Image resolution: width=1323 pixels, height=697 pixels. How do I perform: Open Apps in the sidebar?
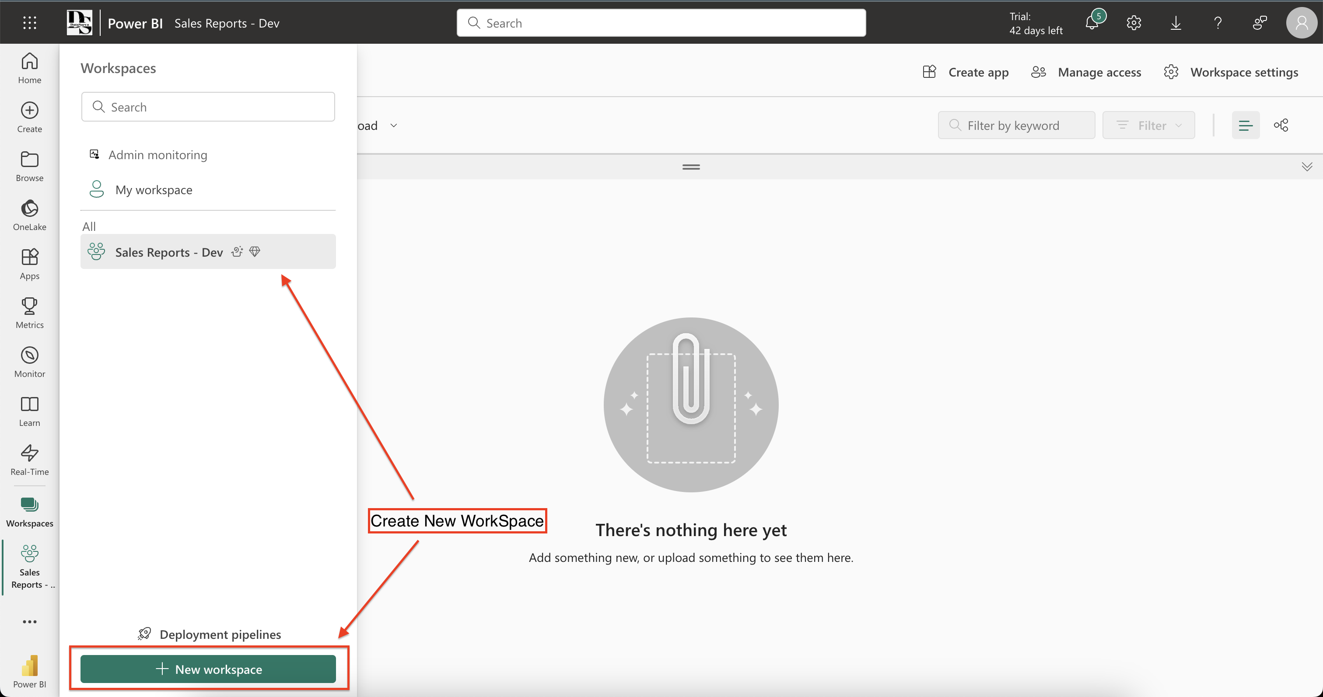click(29, 264)
